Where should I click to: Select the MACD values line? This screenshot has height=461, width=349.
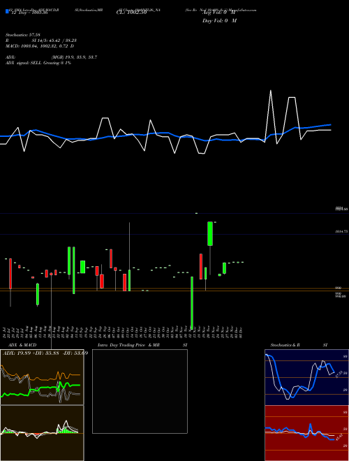tap(40, 46)
